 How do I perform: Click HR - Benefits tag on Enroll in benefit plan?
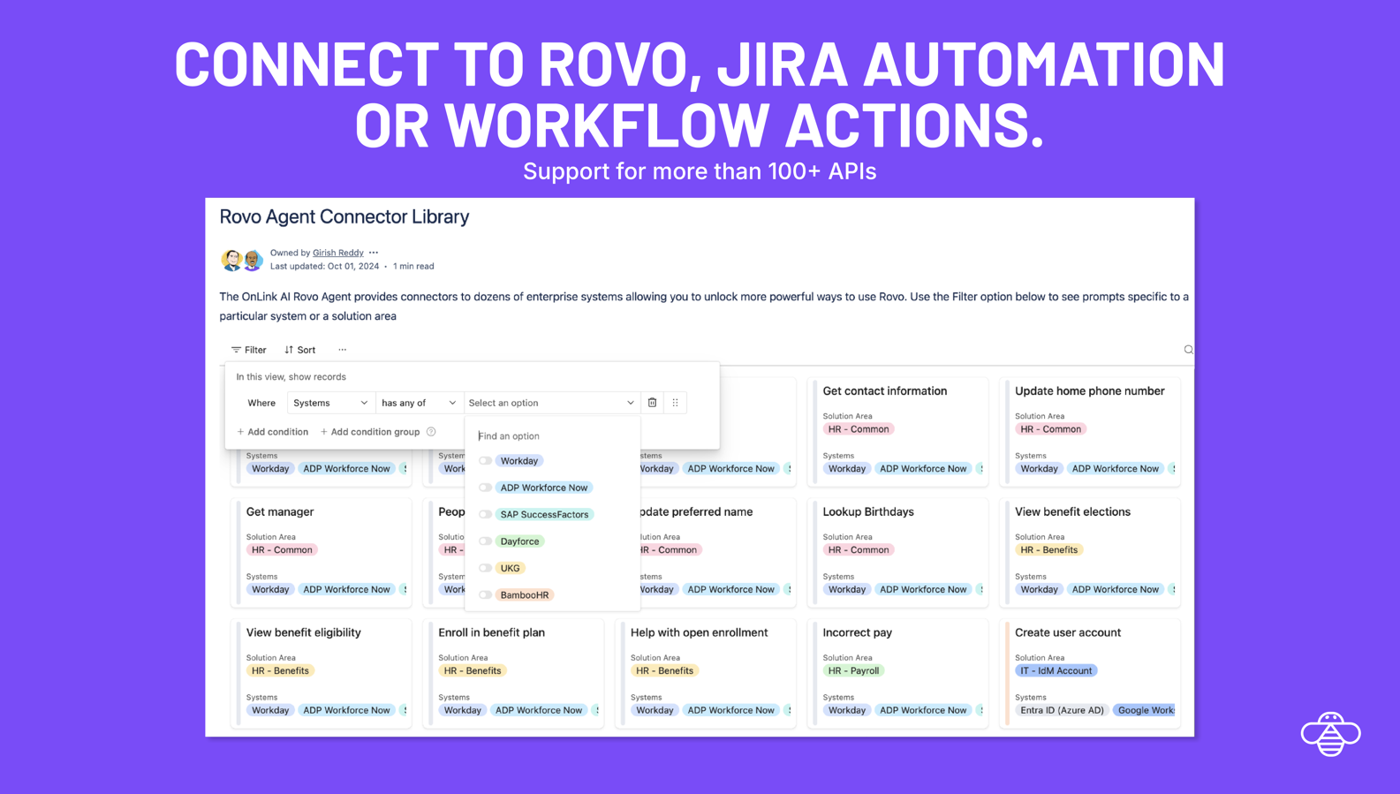(x=473, y=671)
